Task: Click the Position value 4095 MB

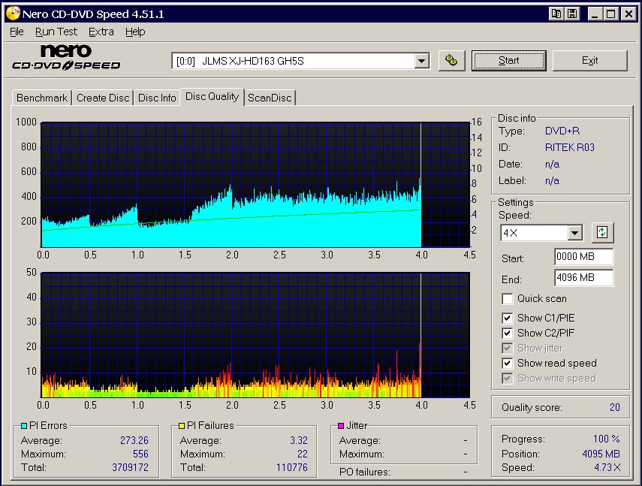Action: (601, 454)
